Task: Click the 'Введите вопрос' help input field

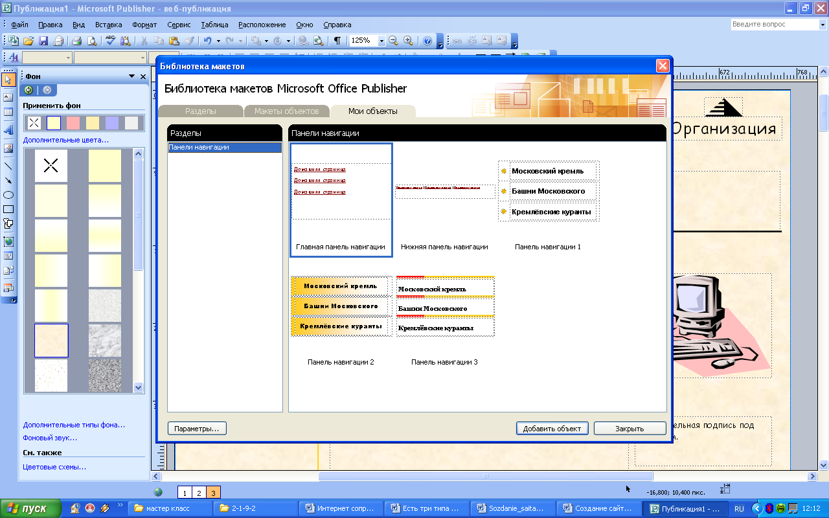Action: [x=775, y=24]
